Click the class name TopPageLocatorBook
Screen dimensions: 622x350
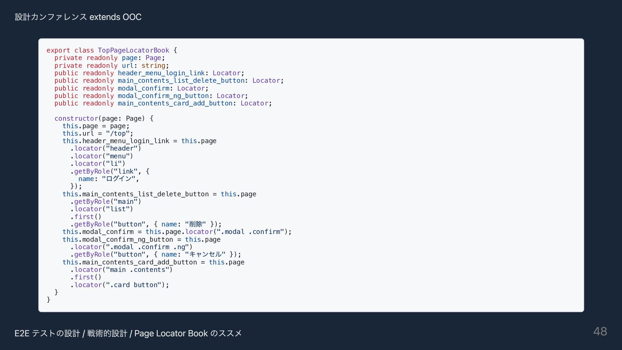[133, 50]
